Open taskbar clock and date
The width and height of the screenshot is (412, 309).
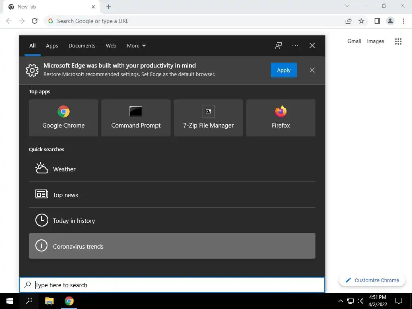pos(377,301)
